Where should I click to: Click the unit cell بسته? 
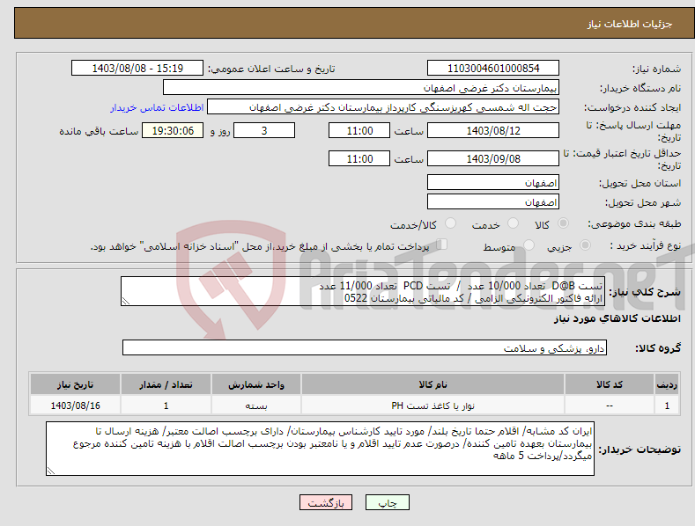pyautogui.click(x=256, y=405)
